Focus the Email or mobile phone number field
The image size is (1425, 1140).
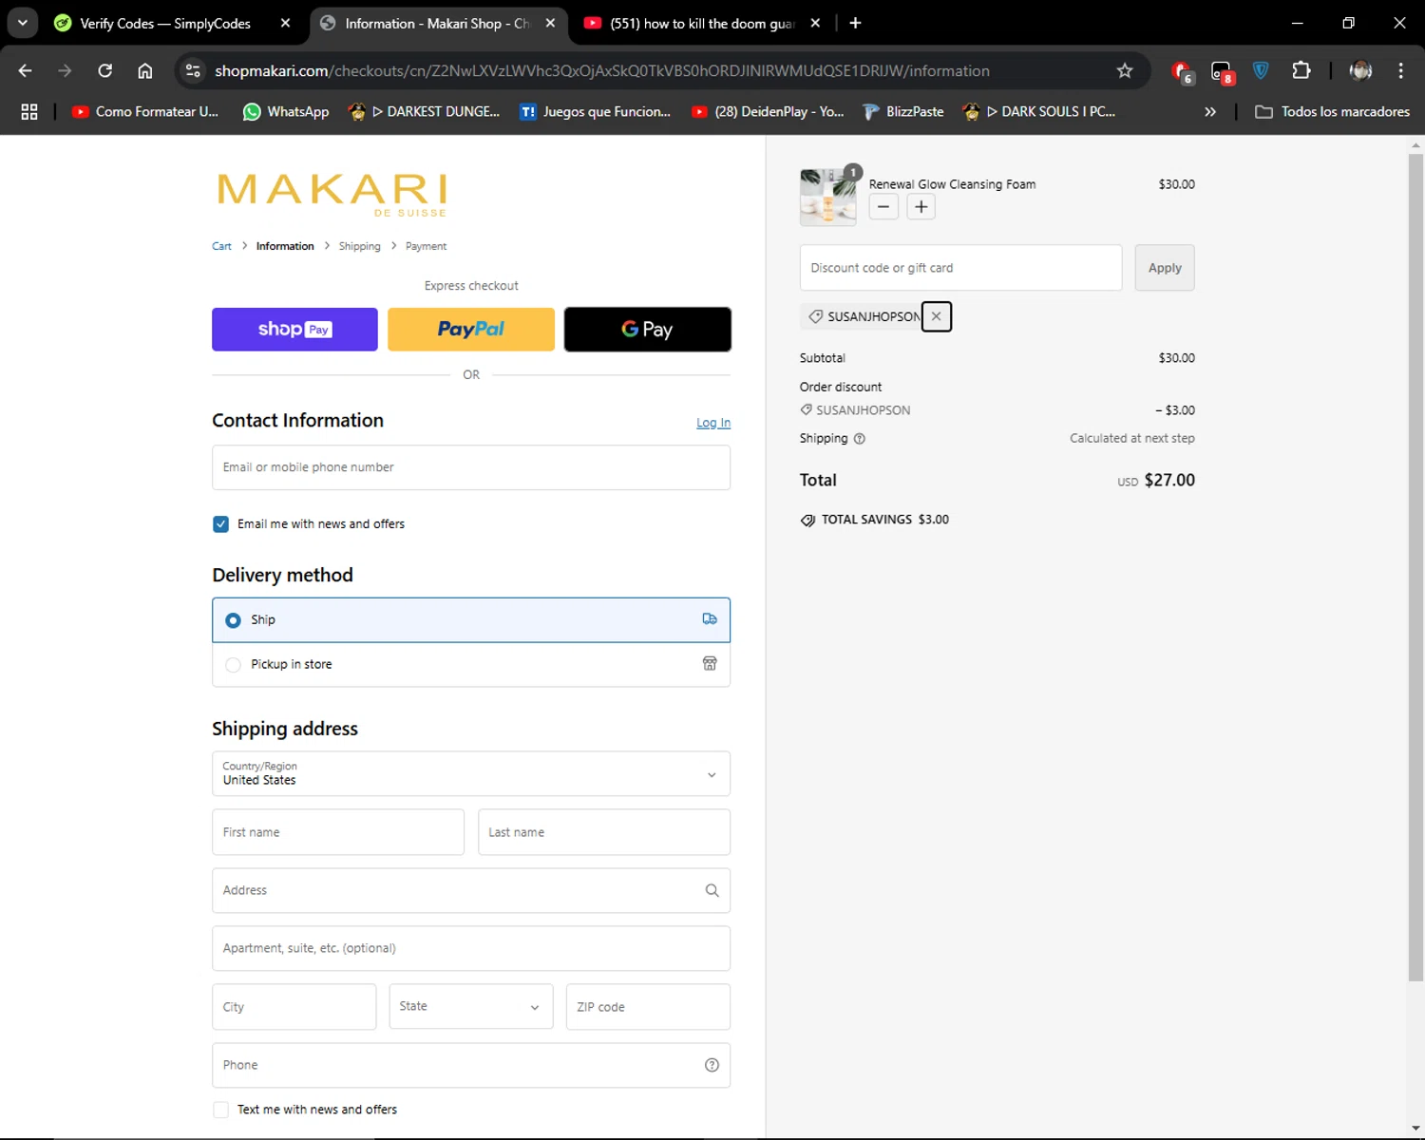[x=471, y=467]
